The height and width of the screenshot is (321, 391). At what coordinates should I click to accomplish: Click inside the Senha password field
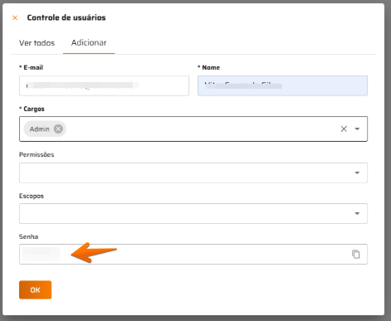tap(193, 254)
